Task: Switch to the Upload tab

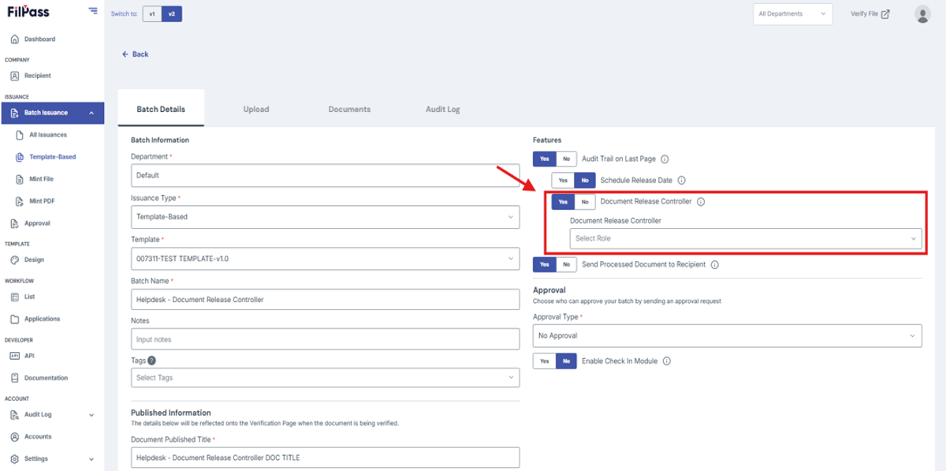Action: (x=256, y=109)
